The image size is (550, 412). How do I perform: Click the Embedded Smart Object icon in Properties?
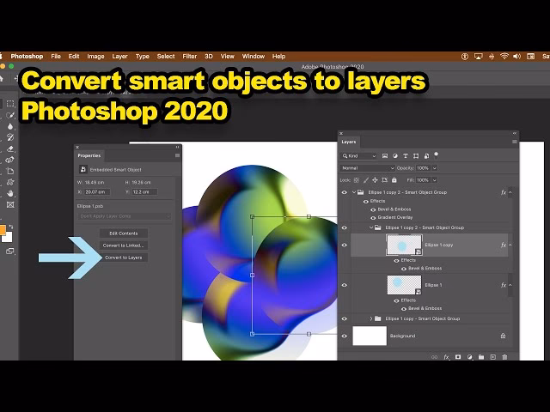82,170
